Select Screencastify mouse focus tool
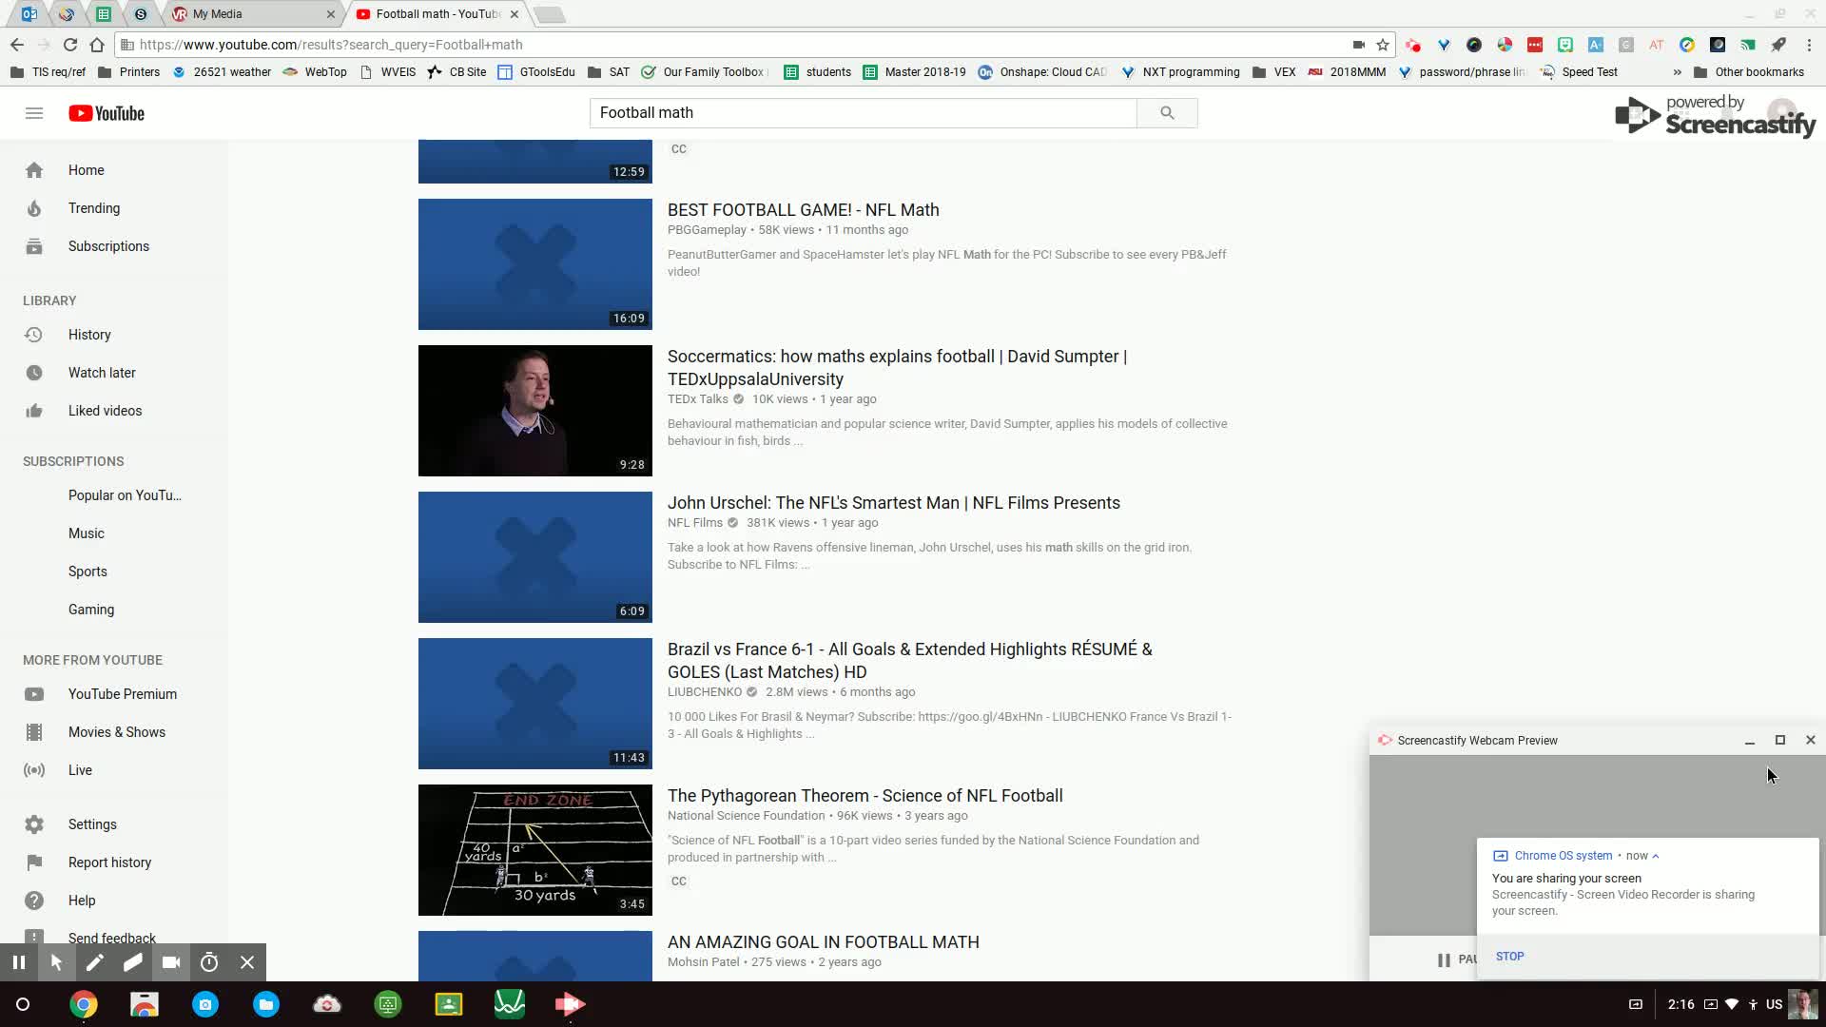Viewport: 1826px width, 1027px height. click(x=57, y=962)
